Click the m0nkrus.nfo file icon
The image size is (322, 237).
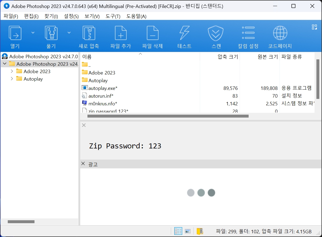[x=84, y=103]
